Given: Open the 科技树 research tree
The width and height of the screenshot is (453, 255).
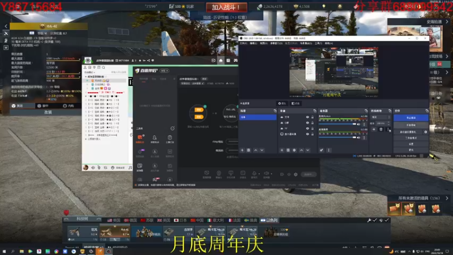Looking at the screenshot, I should pyautogui.click(x=82, y=219).
